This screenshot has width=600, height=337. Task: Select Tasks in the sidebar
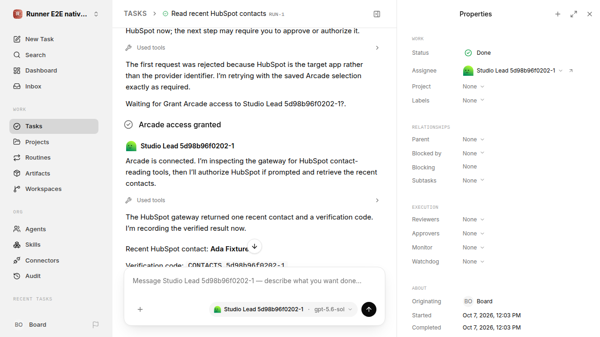click(x=54, y=126)
